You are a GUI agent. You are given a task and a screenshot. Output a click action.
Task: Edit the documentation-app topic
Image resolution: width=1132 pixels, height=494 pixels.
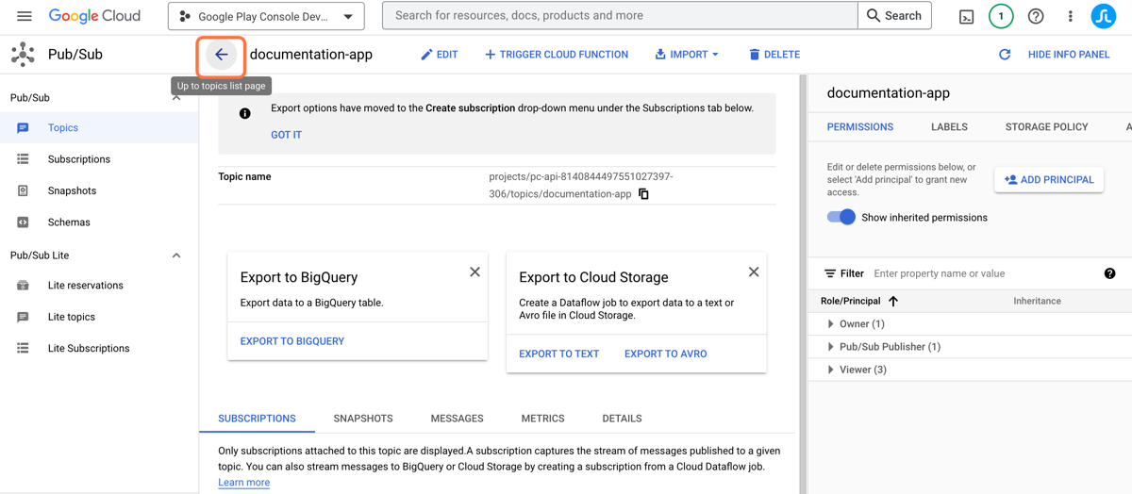tap(440, 55)
